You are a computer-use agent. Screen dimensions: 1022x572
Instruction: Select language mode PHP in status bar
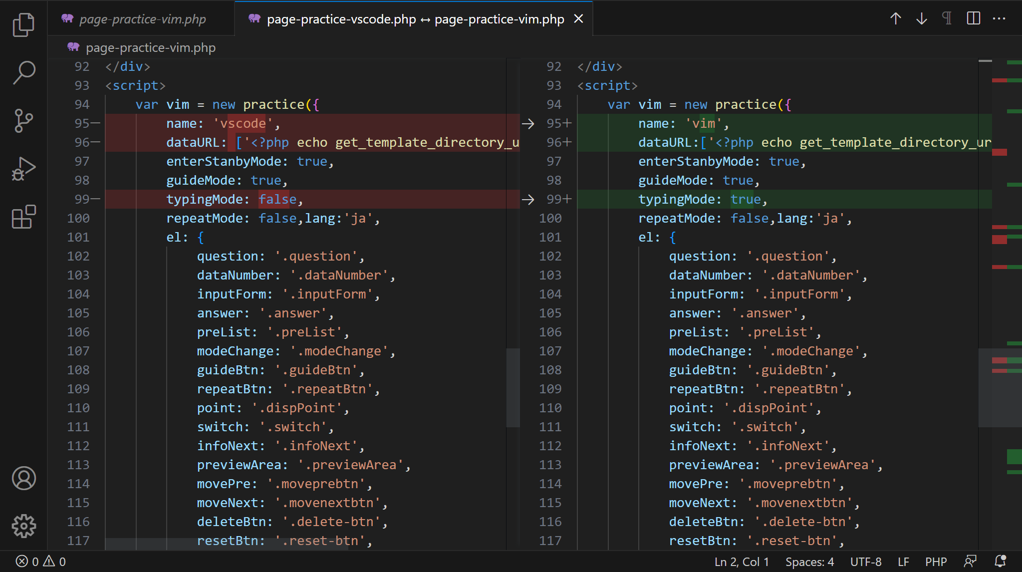click(x=936, y=562)
